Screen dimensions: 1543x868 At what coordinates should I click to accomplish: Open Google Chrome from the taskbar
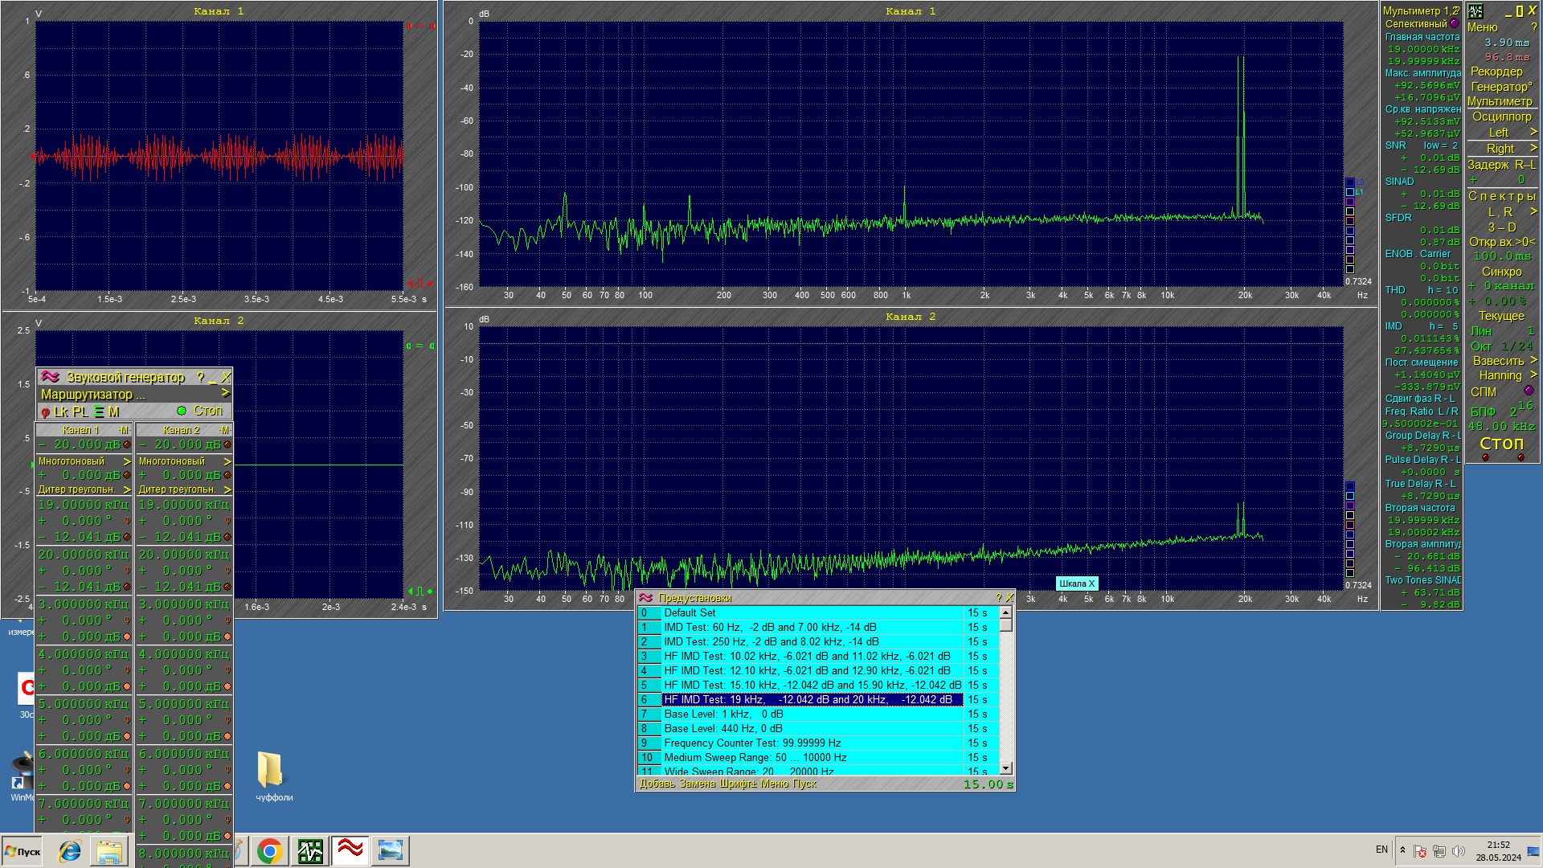tap(269, 850)
